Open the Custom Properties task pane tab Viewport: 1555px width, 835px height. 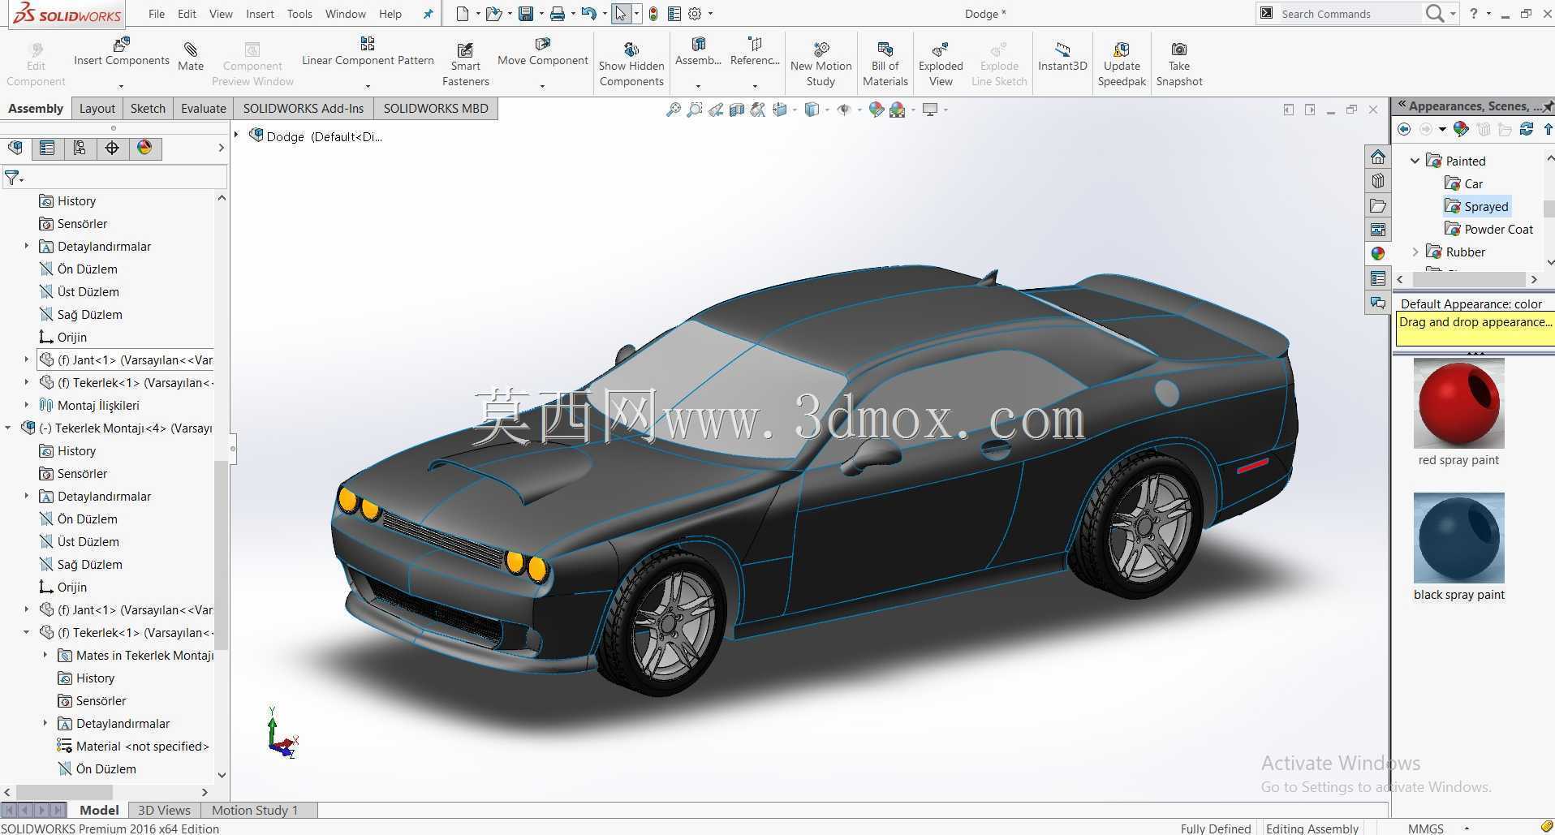click(1378, 278)
